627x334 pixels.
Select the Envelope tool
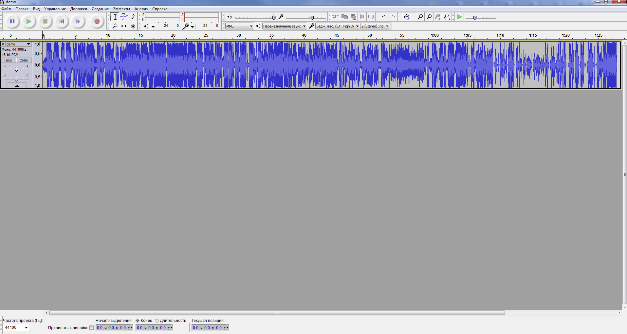[x=124, y=17]
